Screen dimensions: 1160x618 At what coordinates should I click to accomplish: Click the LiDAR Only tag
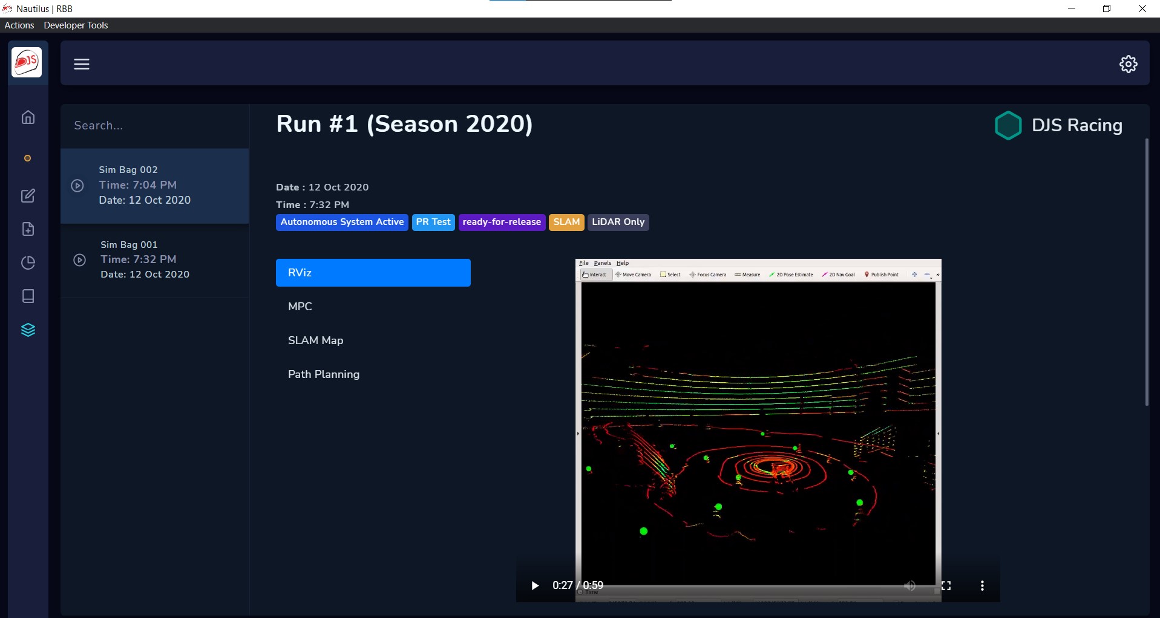point(618,222)
